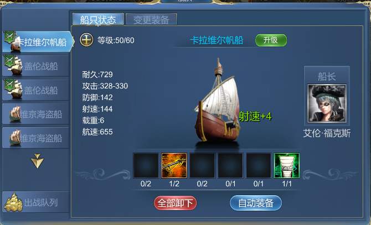Click the green 升级 button

click(271, 40)
